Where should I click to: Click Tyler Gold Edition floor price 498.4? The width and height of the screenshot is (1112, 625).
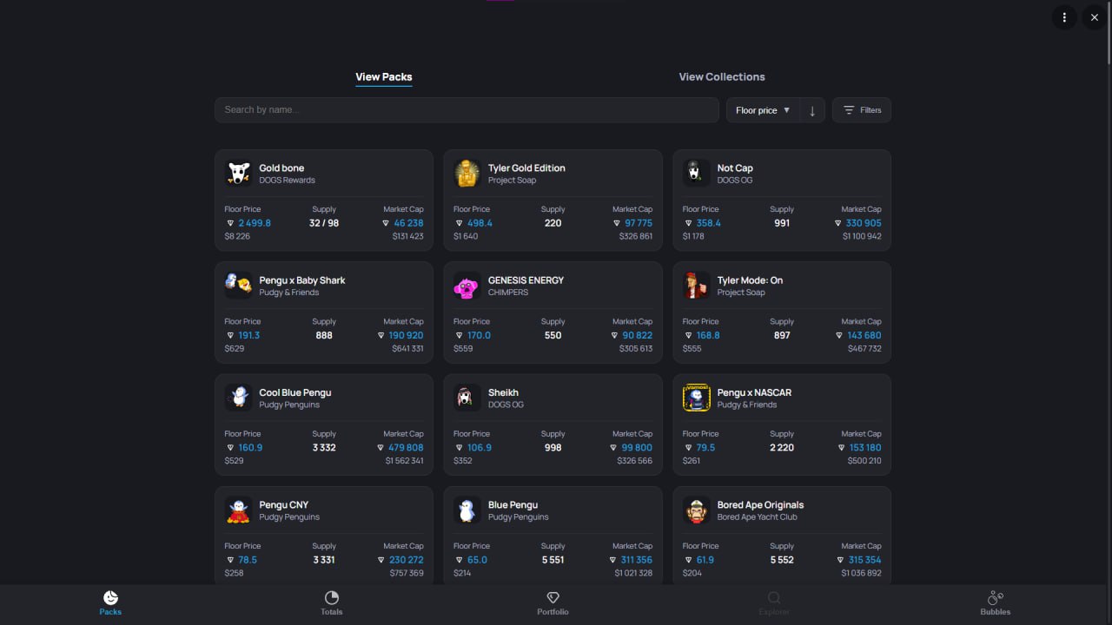480,223
